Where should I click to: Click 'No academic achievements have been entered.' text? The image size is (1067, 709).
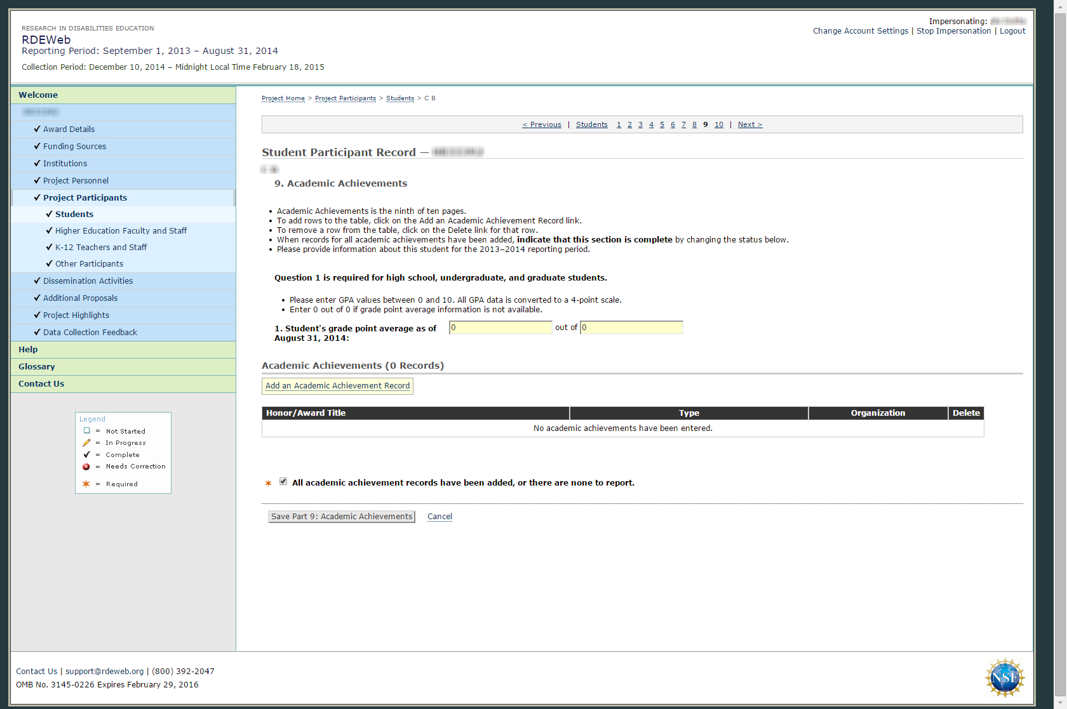(623, 428)
